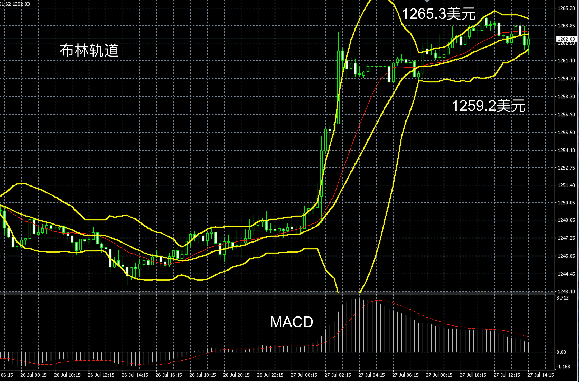Click the 1254.10 price scale value
579x382 pixels.
[x=566, y=150]
